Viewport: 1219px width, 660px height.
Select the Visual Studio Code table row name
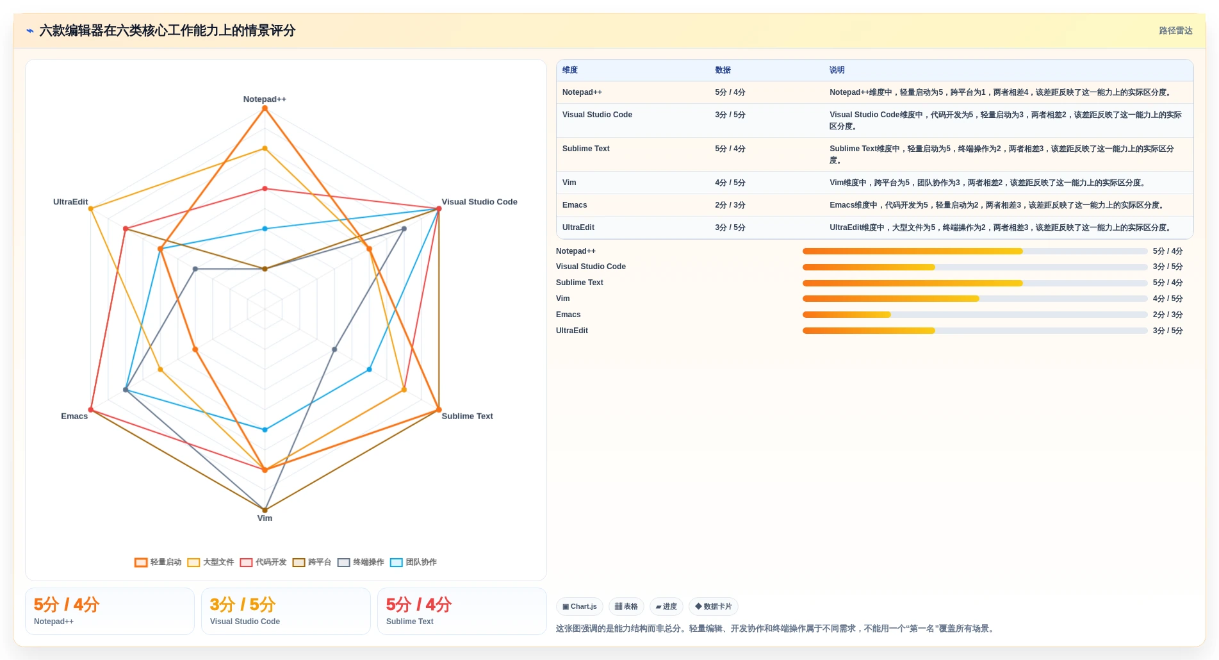tap(597, 115)
